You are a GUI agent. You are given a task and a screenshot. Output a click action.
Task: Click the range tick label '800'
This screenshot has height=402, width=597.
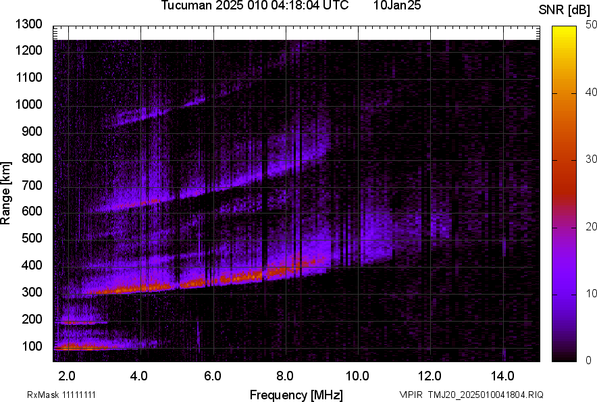pos(32,159)
